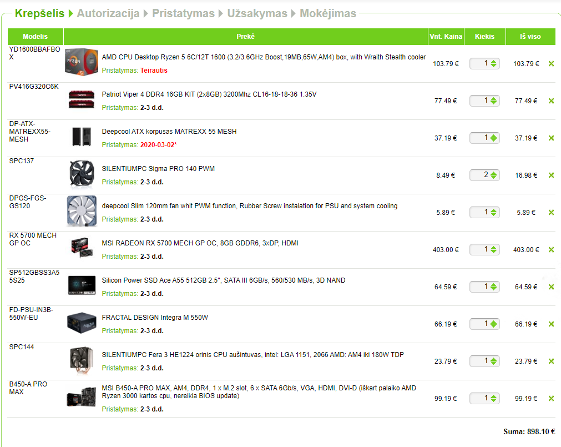Open SILENTIUMPC Sigma PRO 140 PWM link
The image size is (561, 447).
click(x=158, y=169)
